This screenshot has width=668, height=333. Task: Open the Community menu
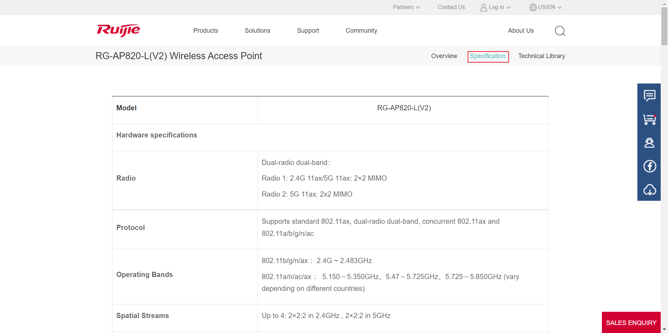(361, 31)
